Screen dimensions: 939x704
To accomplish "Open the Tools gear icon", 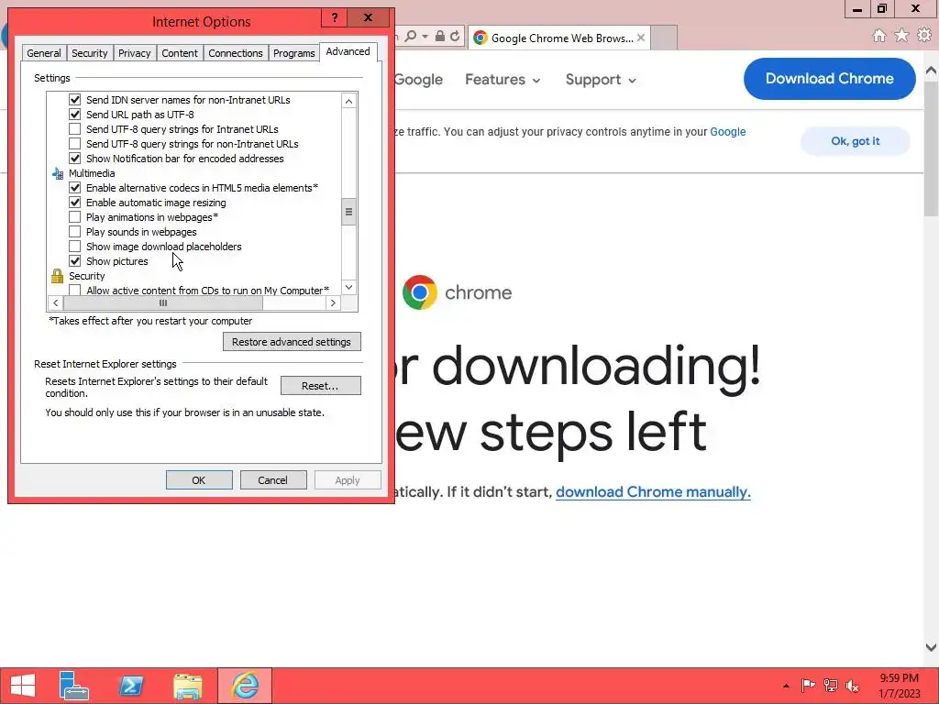I will 924,36.
